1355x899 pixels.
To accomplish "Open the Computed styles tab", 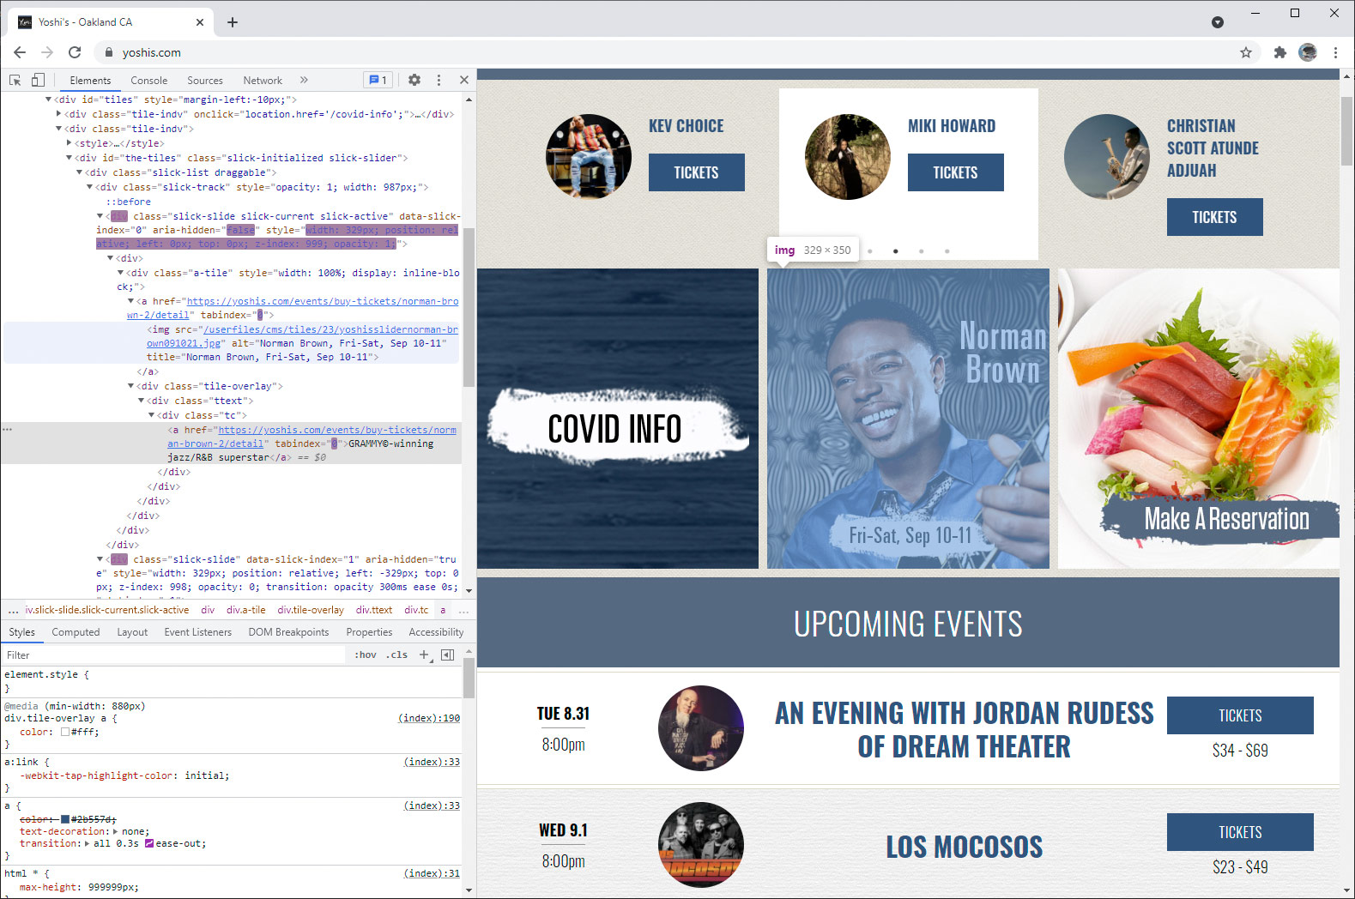I will pyautogui.click(x=76, y=632).
